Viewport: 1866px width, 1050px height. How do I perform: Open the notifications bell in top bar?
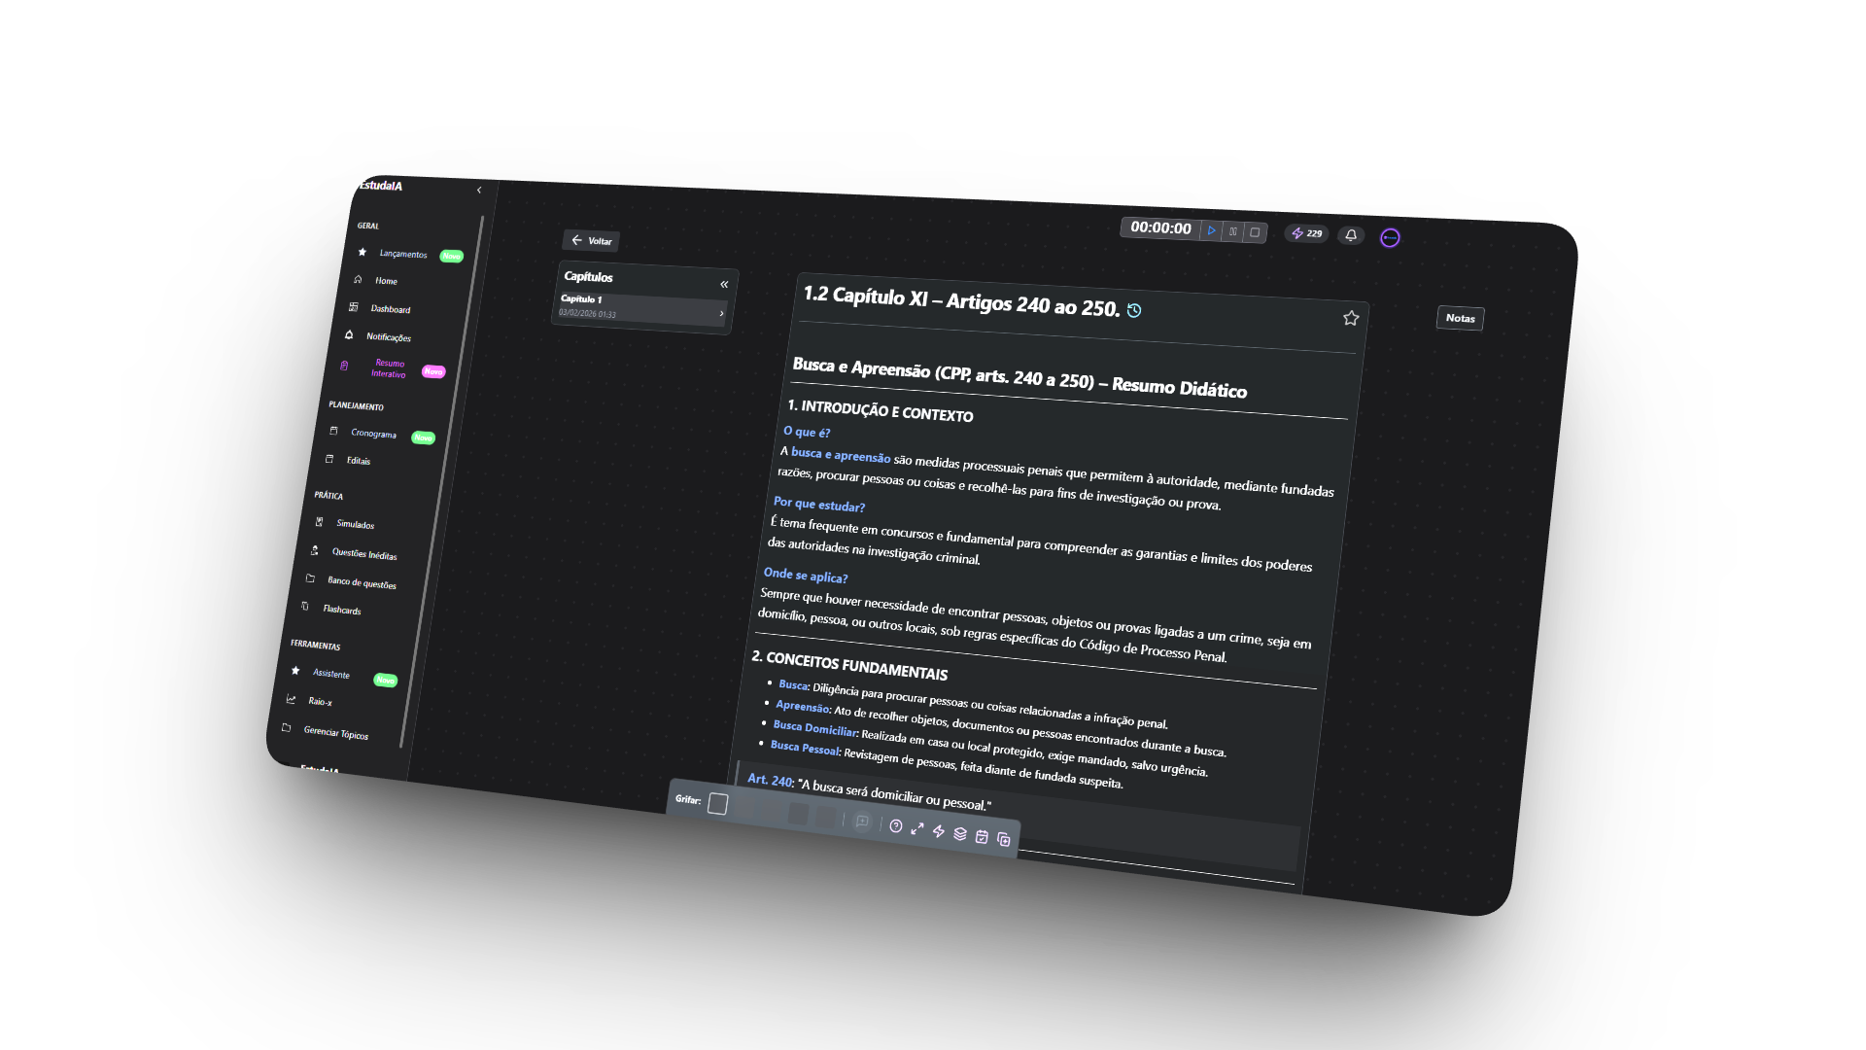[x=1351, y=235]
